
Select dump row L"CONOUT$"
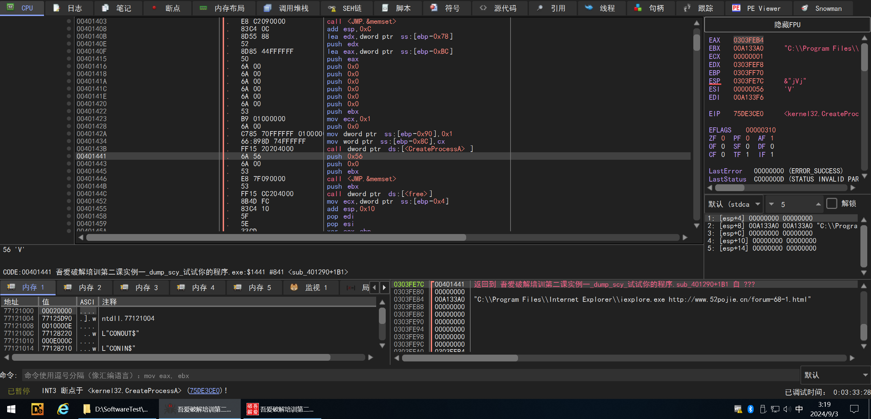click(189, 333)
